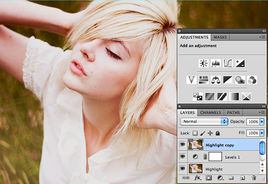Click the Highlight copy layer thumbnail

tap(196, 145)
